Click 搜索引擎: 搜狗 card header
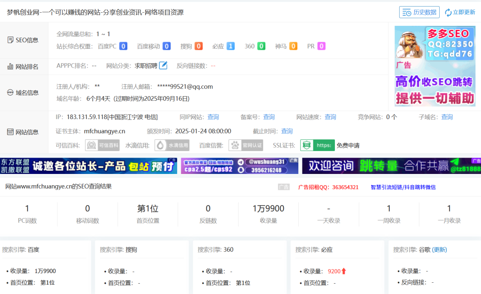Viewport: 481px width, 294px height. [x=118, y=249]
